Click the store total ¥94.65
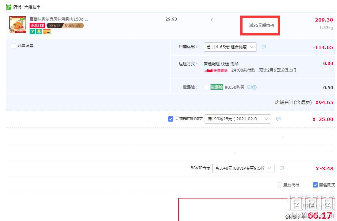Viewport: 337px width, 221px height. (x=324, y=102)
